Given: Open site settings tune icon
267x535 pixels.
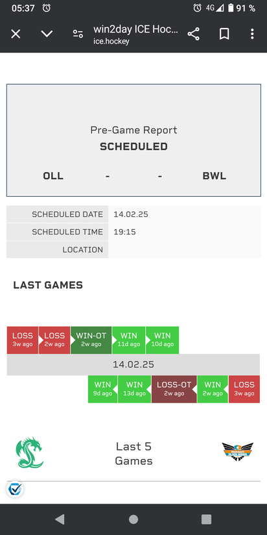Looking at the screenshot, I should click(x=78, y=34).
